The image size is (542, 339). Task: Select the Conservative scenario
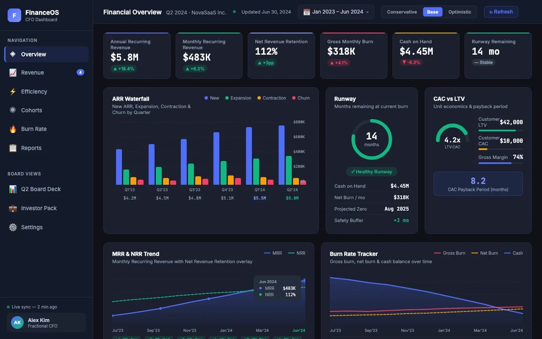(401, 12)
